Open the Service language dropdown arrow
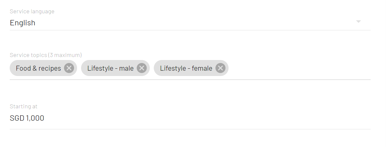Image resolution: width=386 pixels, height=147 pixels. pos(359,22)
